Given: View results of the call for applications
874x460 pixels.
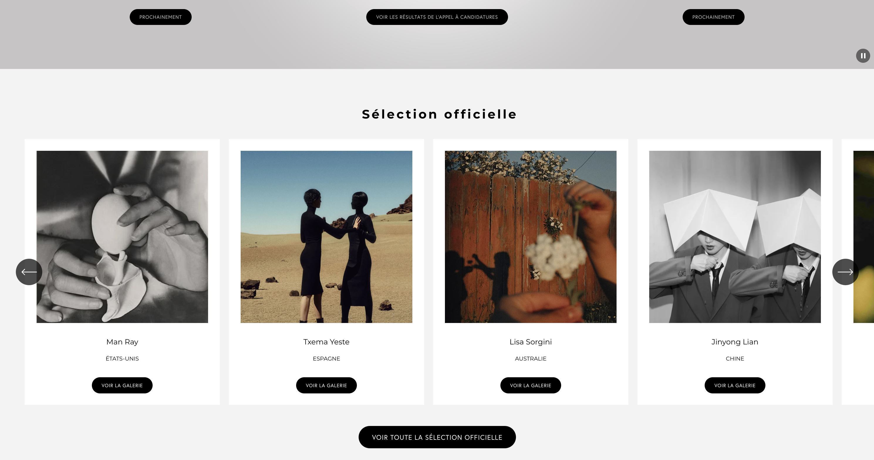Looking at the screenshot, I should click(437, 17).
